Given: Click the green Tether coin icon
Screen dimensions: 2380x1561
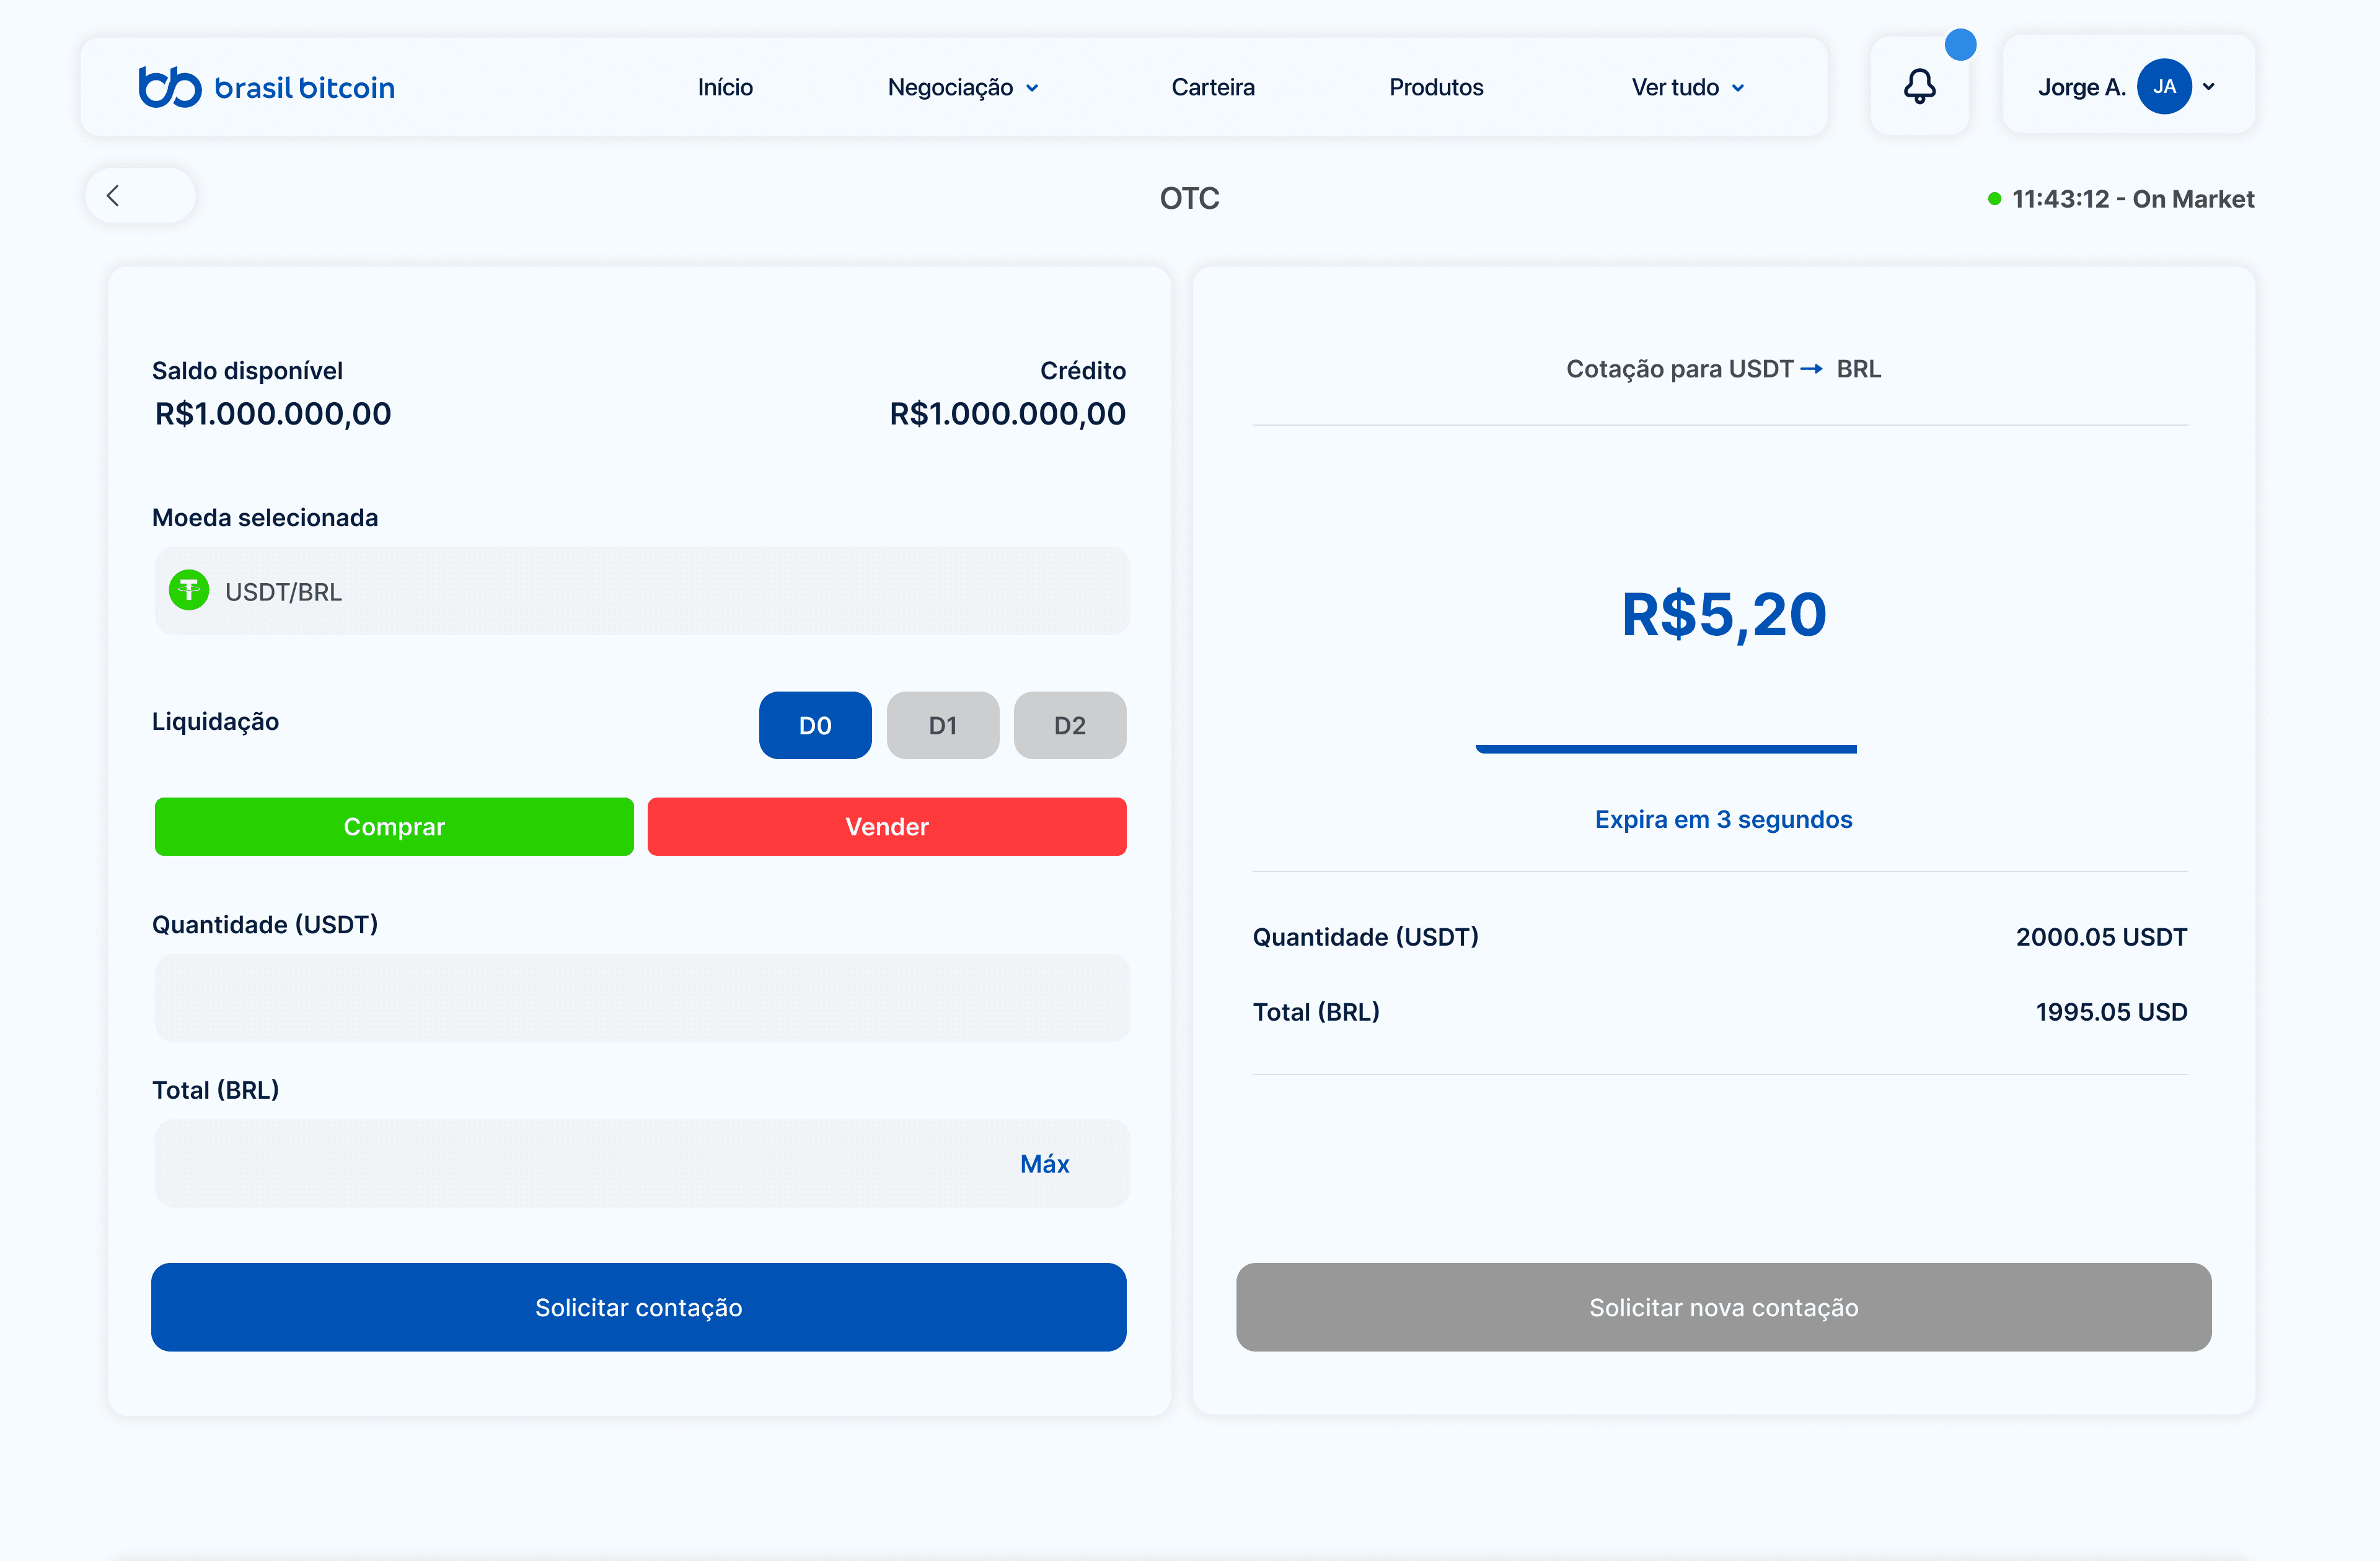Looking at the screenshot, I should pos(189,591).
